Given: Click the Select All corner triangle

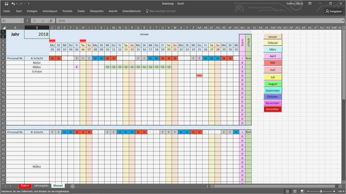Looking at the screenshot, I should [4, 27].
